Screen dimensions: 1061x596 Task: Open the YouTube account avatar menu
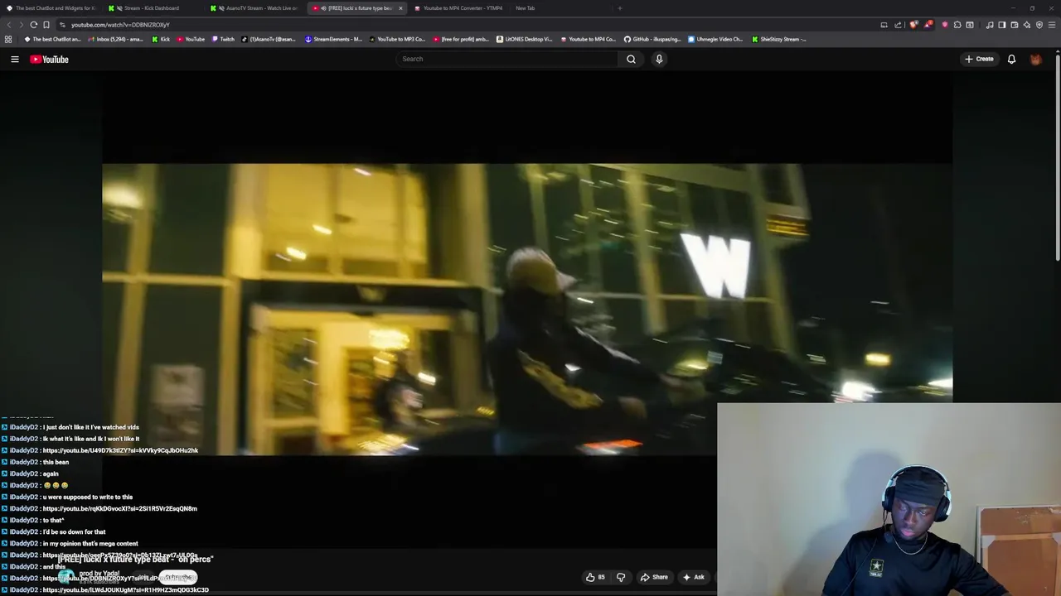pyautogui.click(x=1035, y=59)
